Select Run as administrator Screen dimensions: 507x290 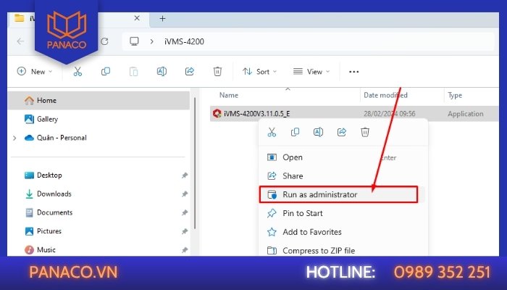338,194
